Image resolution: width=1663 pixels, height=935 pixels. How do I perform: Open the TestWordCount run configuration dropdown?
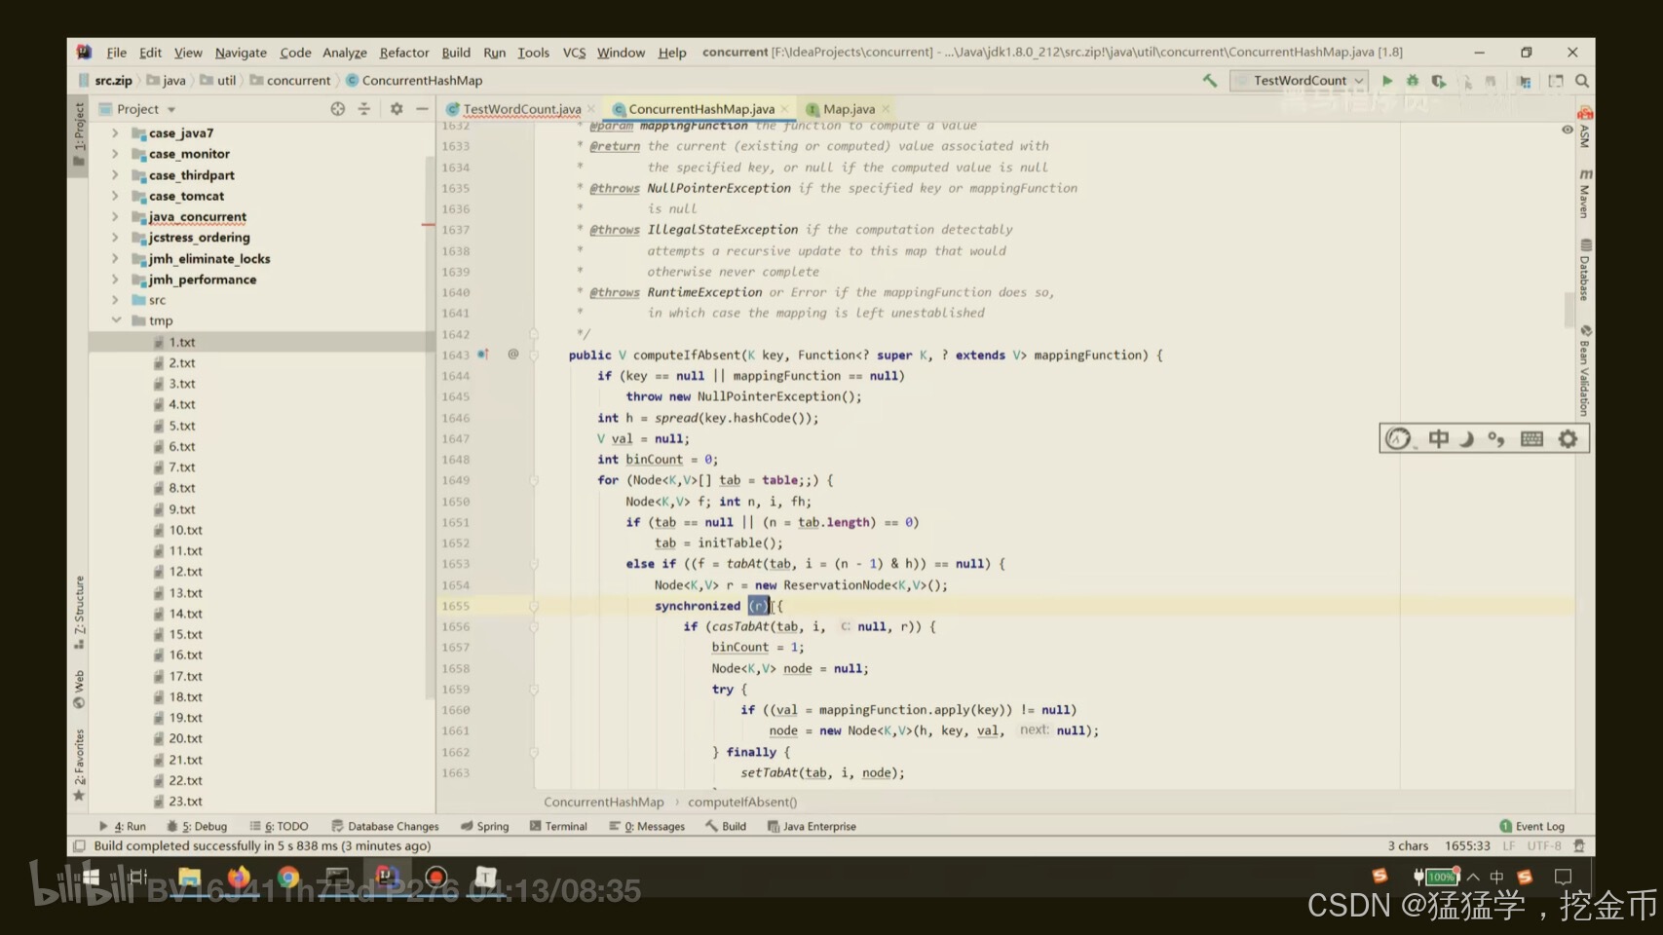click(1299, 81)
